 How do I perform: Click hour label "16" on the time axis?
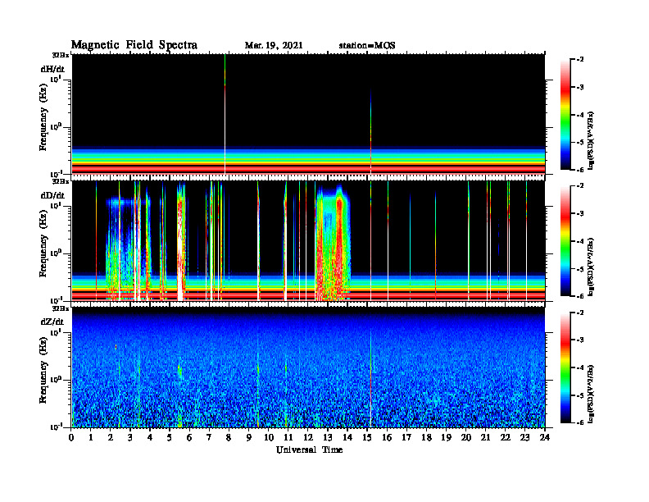pyautogui.click(x=387, y=437)
